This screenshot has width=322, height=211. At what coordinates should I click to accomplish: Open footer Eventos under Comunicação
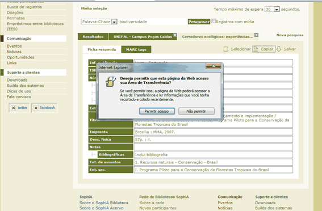pos(225,203)
